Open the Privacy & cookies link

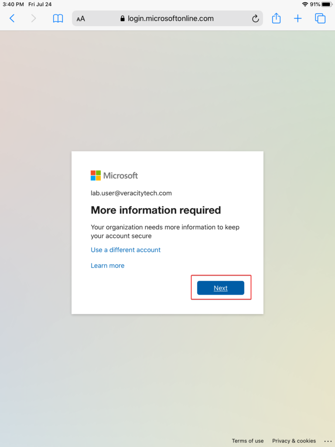(294, 441)
